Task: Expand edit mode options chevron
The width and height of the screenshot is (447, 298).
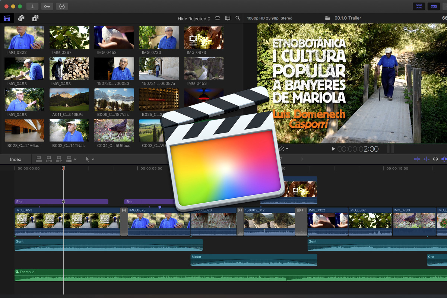Action: point(75,159)
